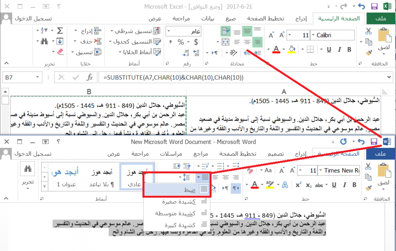Open Word's 'تصميم' Design tab

pos(276,154)
